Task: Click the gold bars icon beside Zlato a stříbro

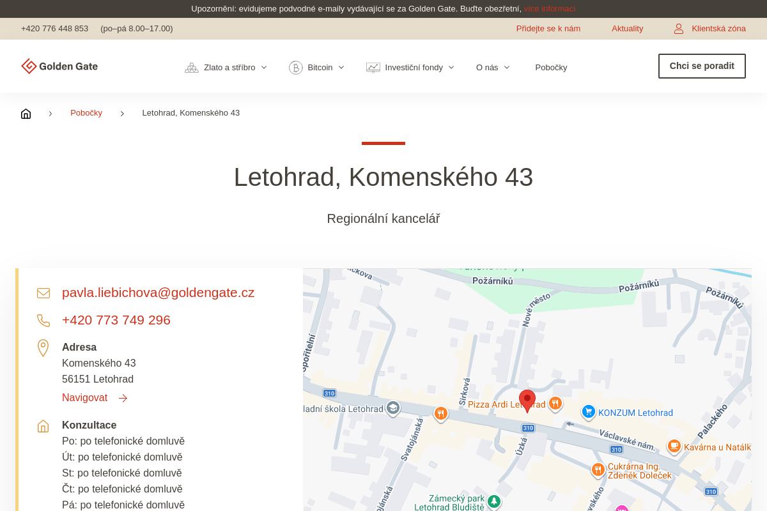Action: (x=192, y=68)
